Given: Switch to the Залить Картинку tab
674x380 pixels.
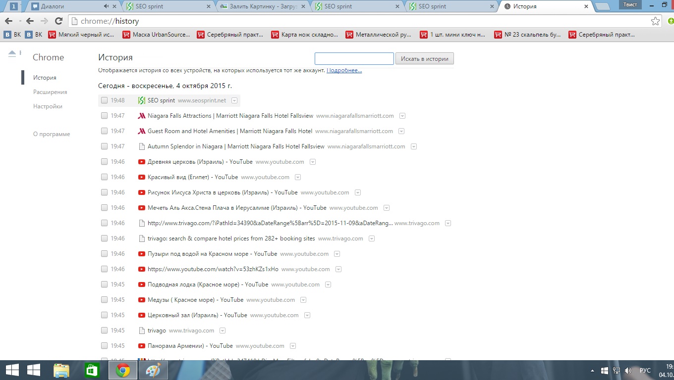Looking at the screenshot, I should coord(263,6).
